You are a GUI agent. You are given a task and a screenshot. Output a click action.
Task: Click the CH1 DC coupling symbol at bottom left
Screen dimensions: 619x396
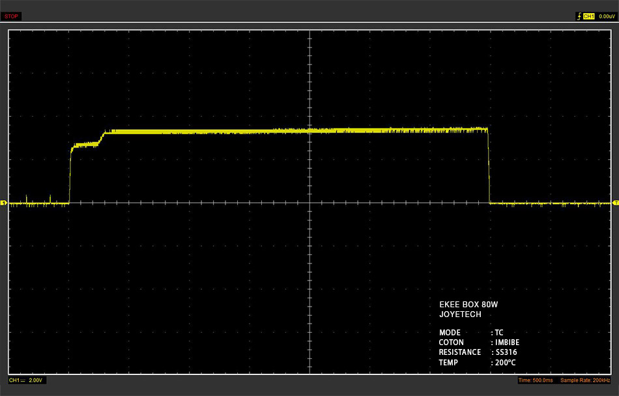pyautogui.click(x=23, y=380)
